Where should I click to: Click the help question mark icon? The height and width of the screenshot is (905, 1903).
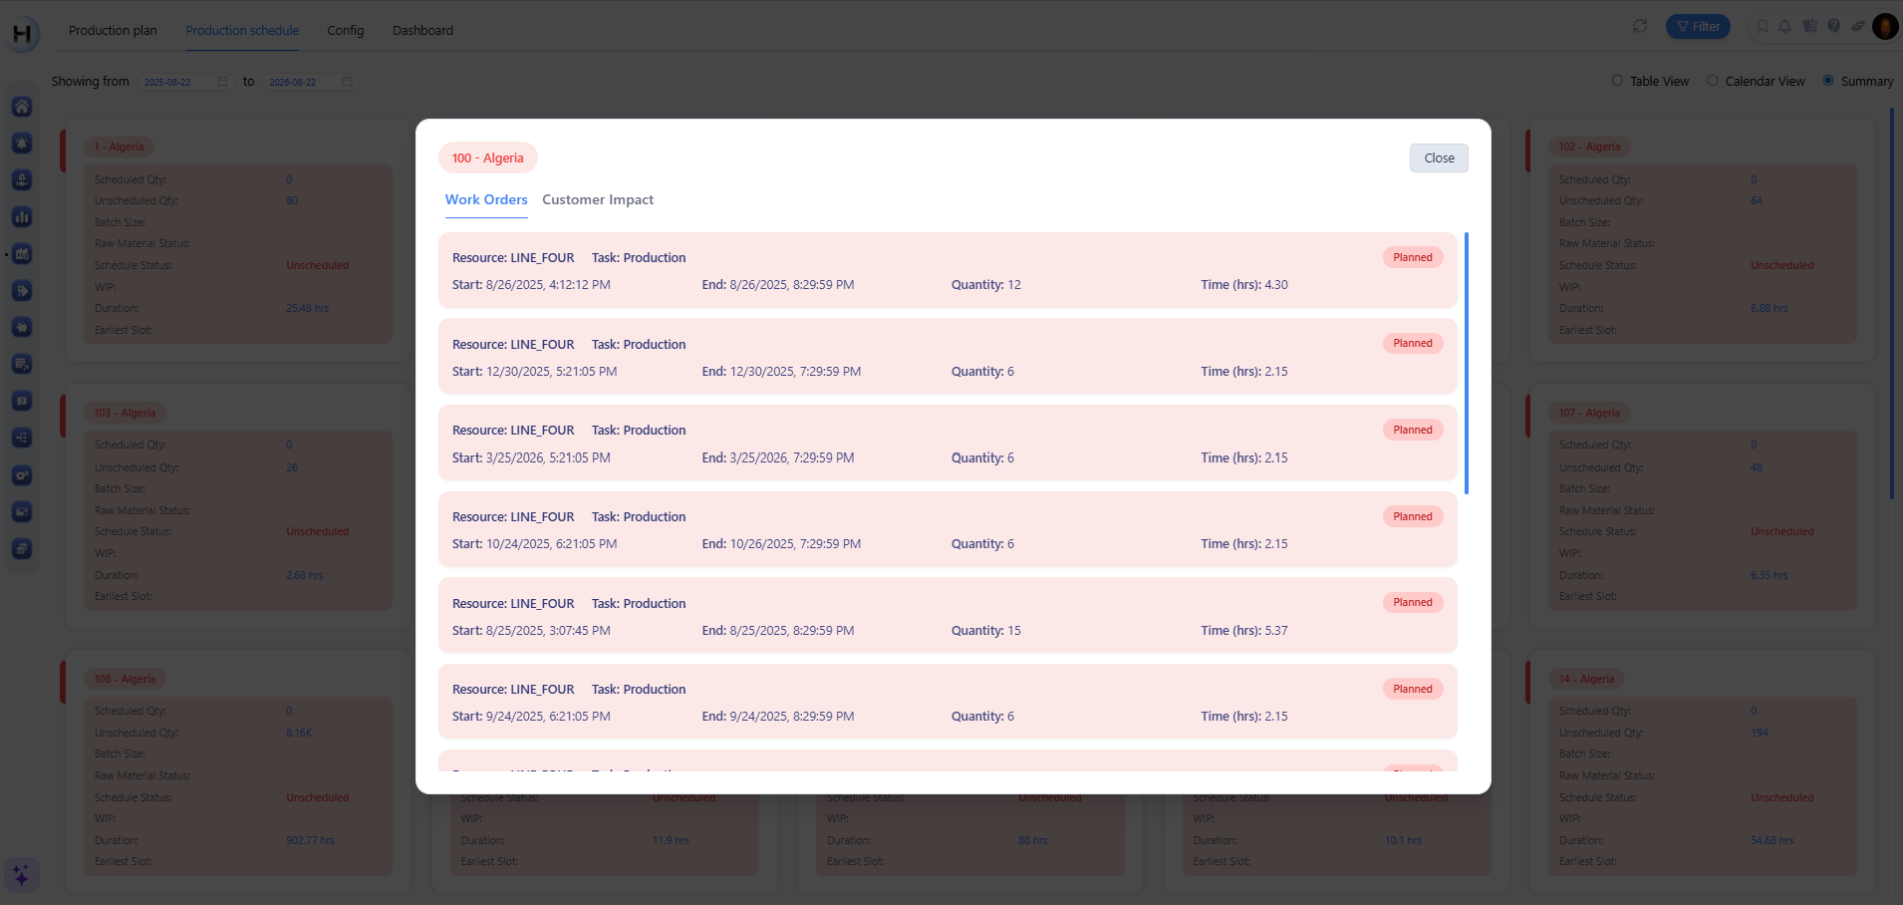click(x=1834, y=27)
